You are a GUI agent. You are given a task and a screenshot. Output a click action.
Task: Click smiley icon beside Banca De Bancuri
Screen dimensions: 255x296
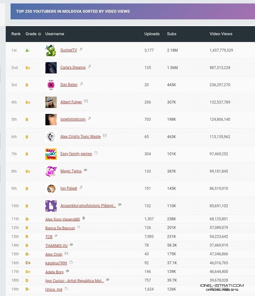(x=79, y=227)
